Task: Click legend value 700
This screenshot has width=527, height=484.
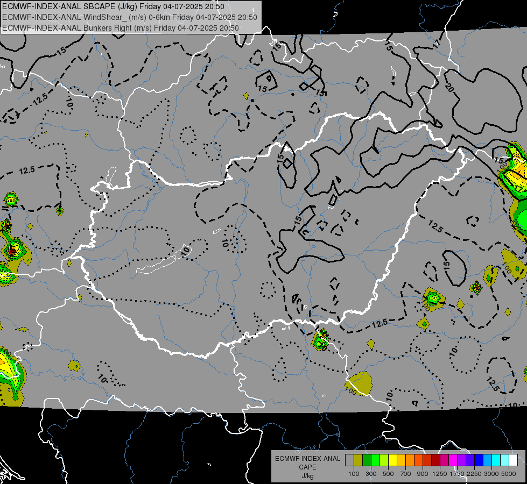Action: [406, 474]
